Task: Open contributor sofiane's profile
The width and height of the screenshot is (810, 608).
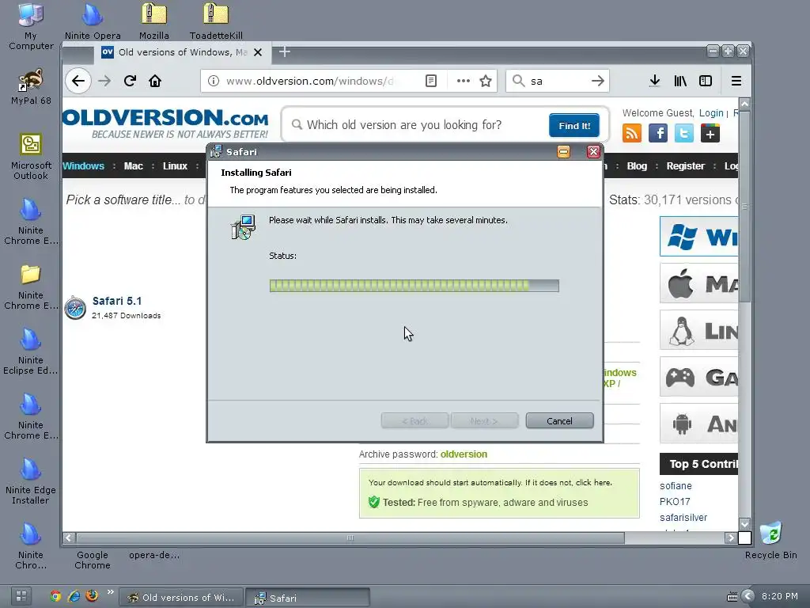Action: point(676,485)
